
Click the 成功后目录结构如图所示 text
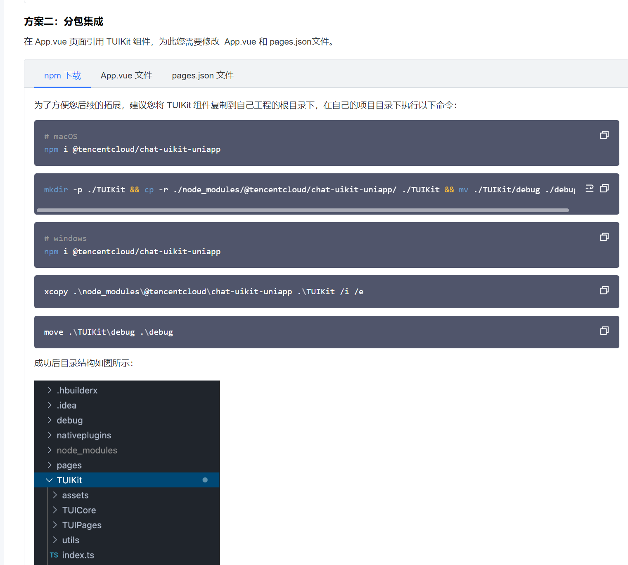83,363
